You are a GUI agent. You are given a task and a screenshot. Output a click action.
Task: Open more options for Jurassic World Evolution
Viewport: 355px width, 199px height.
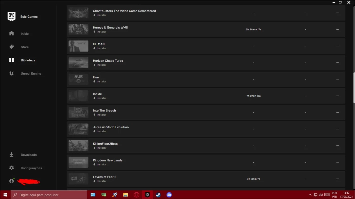pos(337,129)
